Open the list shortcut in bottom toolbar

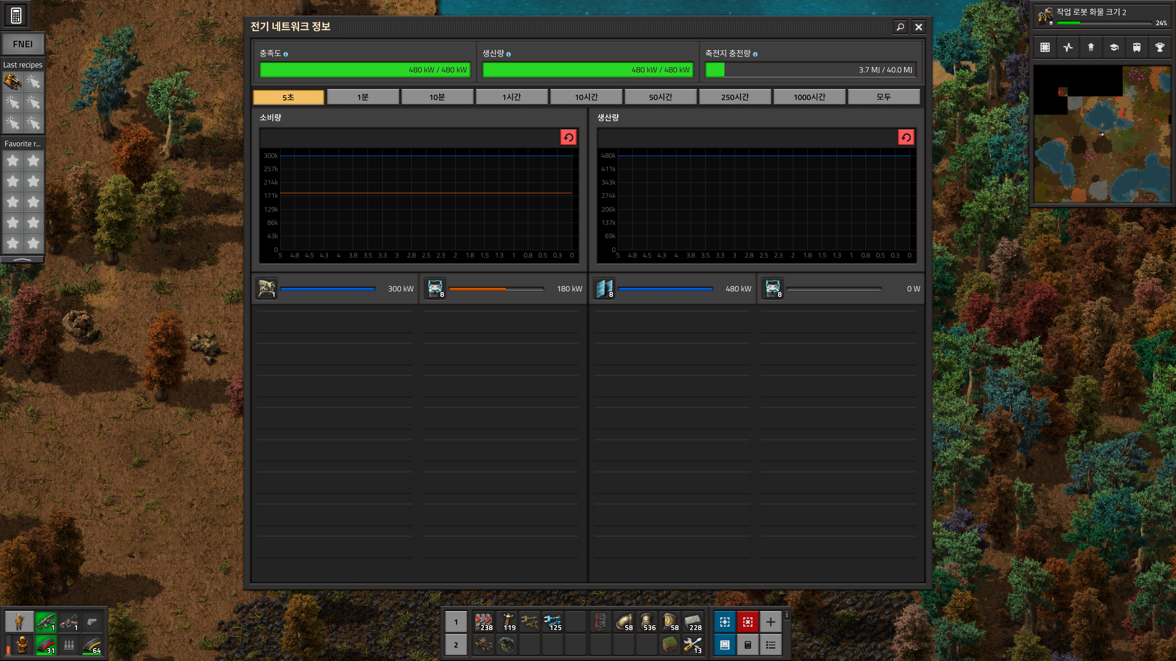pyautogui.click(x=771, y=645)
